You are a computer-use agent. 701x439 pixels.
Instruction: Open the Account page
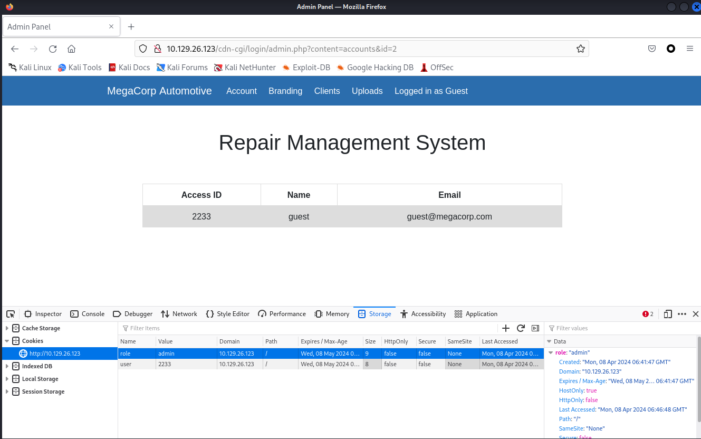(242, 91)
